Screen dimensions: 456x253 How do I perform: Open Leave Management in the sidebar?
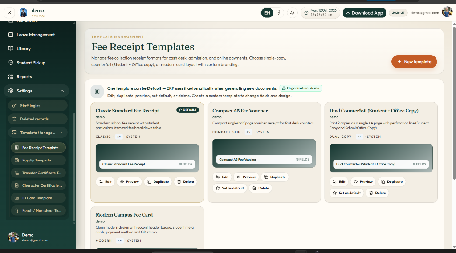36,35
